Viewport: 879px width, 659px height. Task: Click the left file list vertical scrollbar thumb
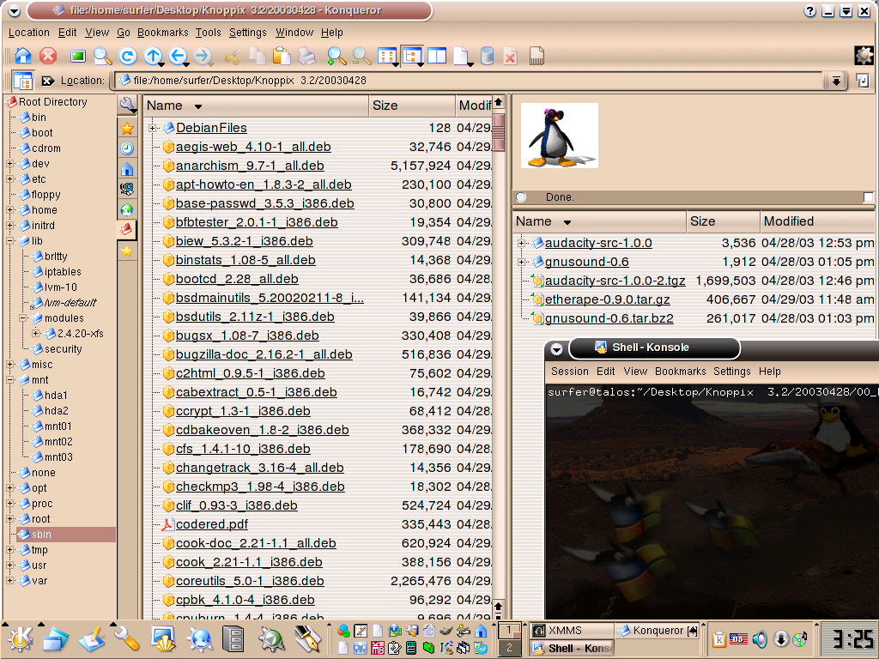[499, 132]
